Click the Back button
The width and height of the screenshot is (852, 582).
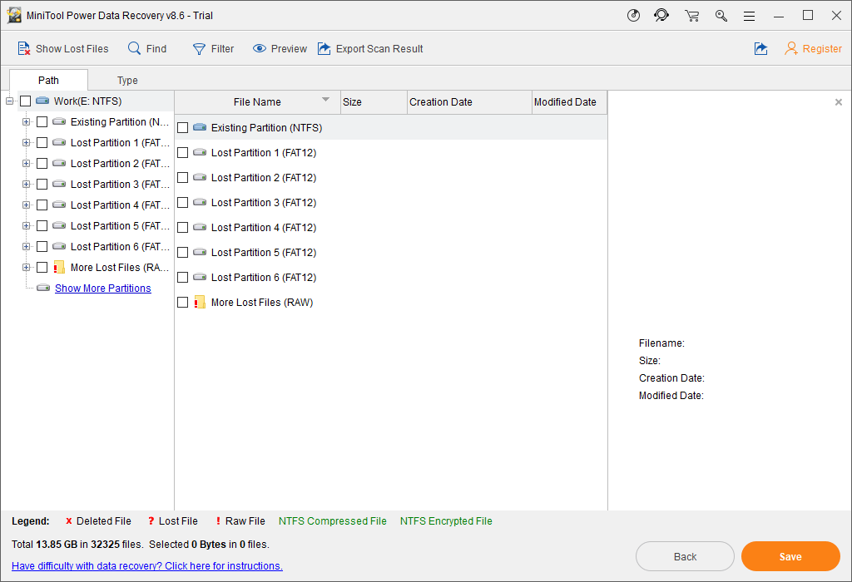pos(685,556)
